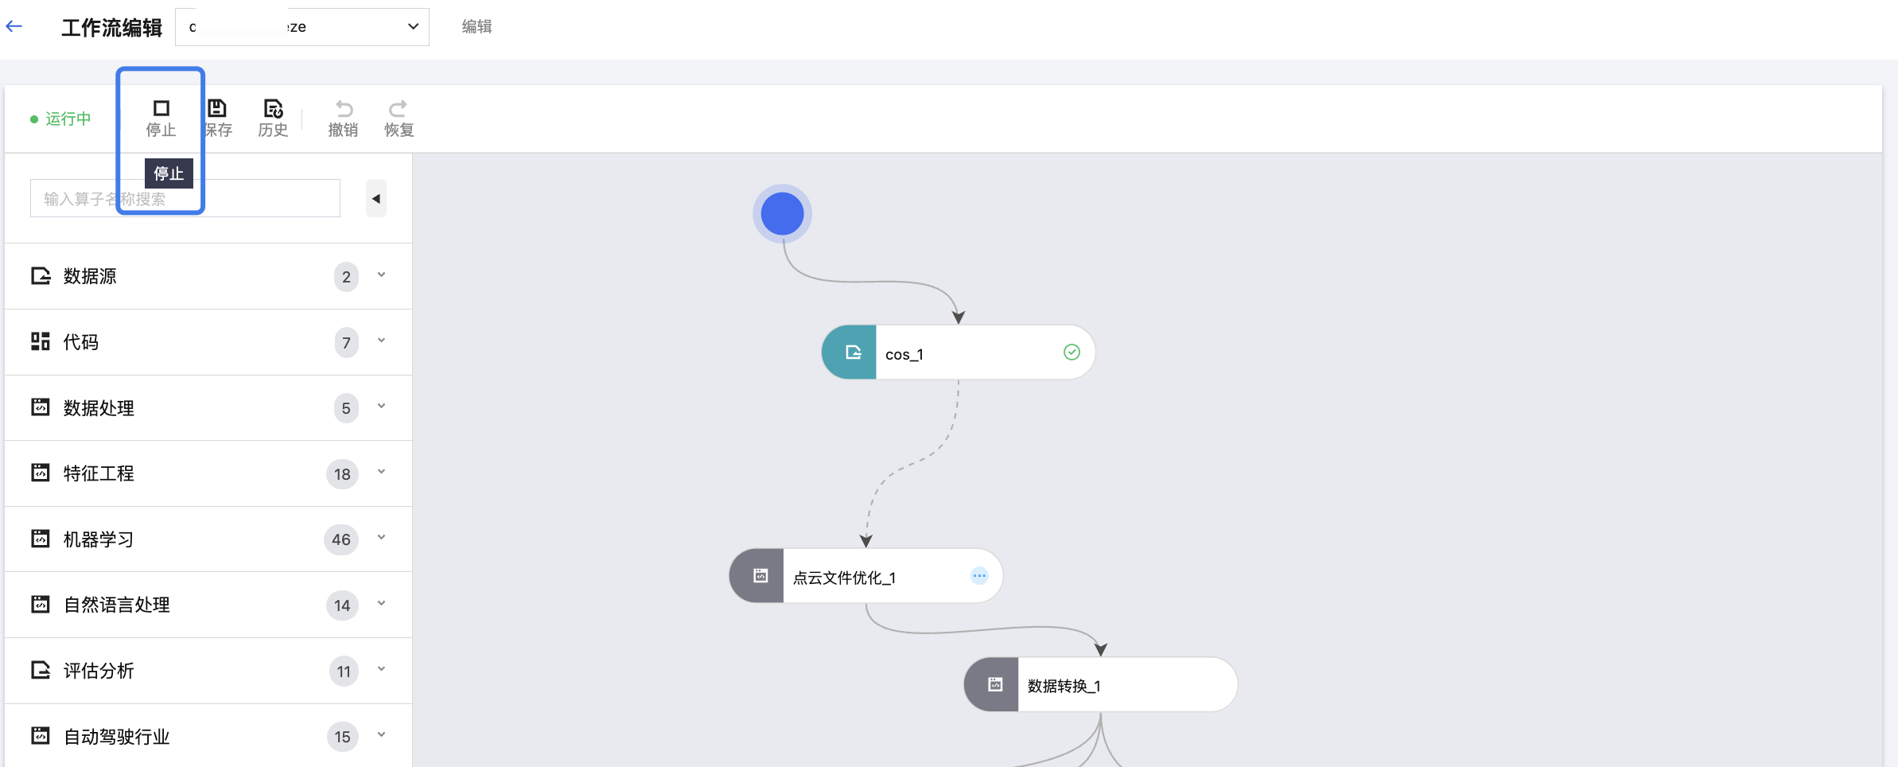Click the blue start node circle
Viewport: 1898px width, 767px height.
tap(782, 214)
